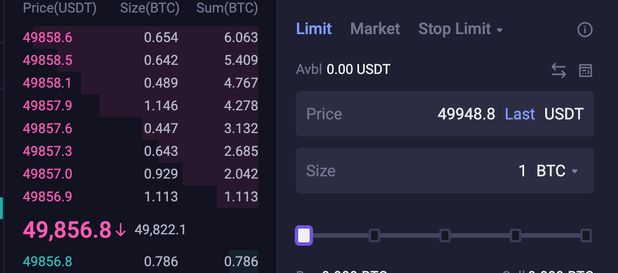
Task: Switch to the Limit order tab
Action: (314, 29)
